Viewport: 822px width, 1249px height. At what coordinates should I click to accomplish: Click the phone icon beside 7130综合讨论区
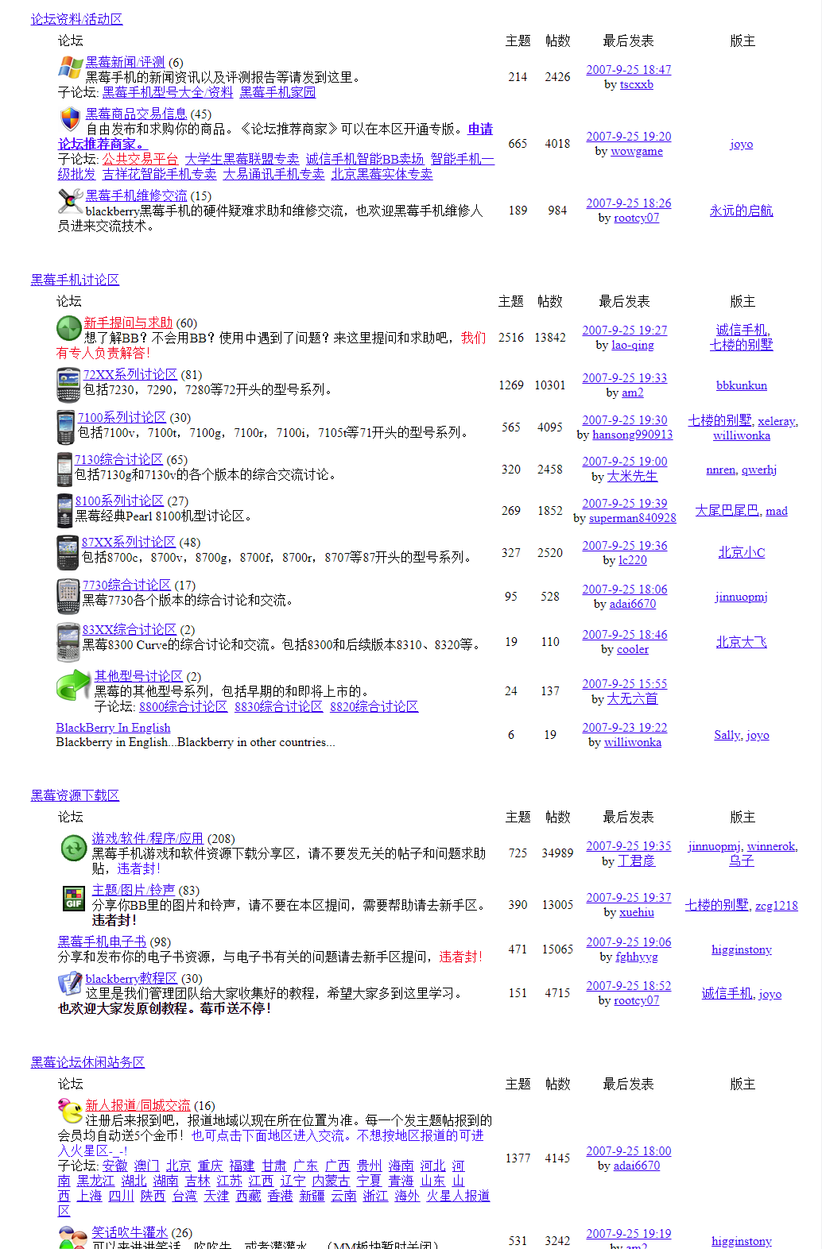click(64, 470)
